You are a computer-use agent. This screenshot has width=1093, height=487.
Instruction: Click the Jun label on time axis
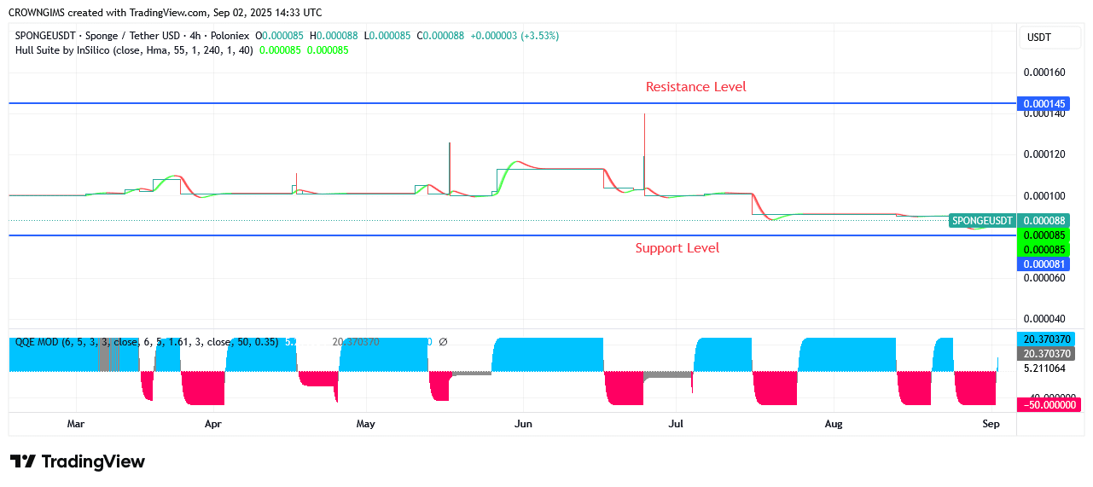point(523,424)
